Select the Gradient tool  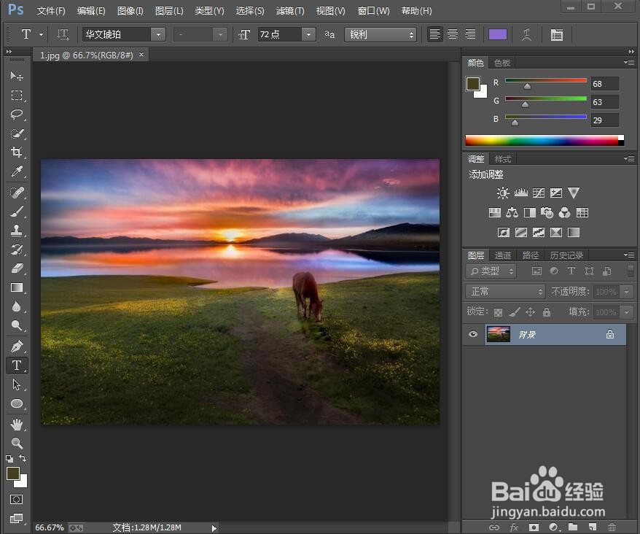[x=17, y=287]
